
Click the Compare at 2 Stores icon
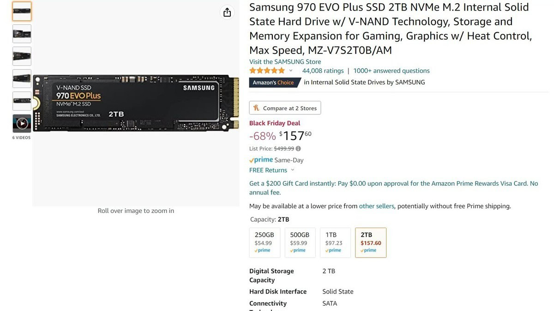(x=257, y=108)
